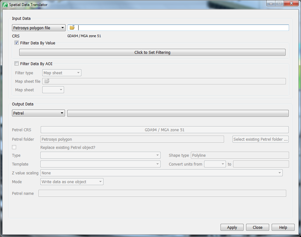
Task: Enable the Filter Data By AOI checkbox
Action: coord(17,64)
